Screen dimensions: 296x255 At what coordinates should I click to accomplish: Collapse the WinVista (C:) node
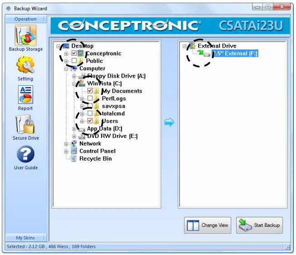point(74,84)
